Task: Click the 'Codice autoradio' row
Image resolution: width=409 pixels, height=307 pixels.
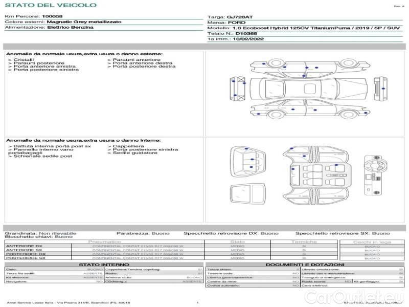Action: click(x=253, y=286)
